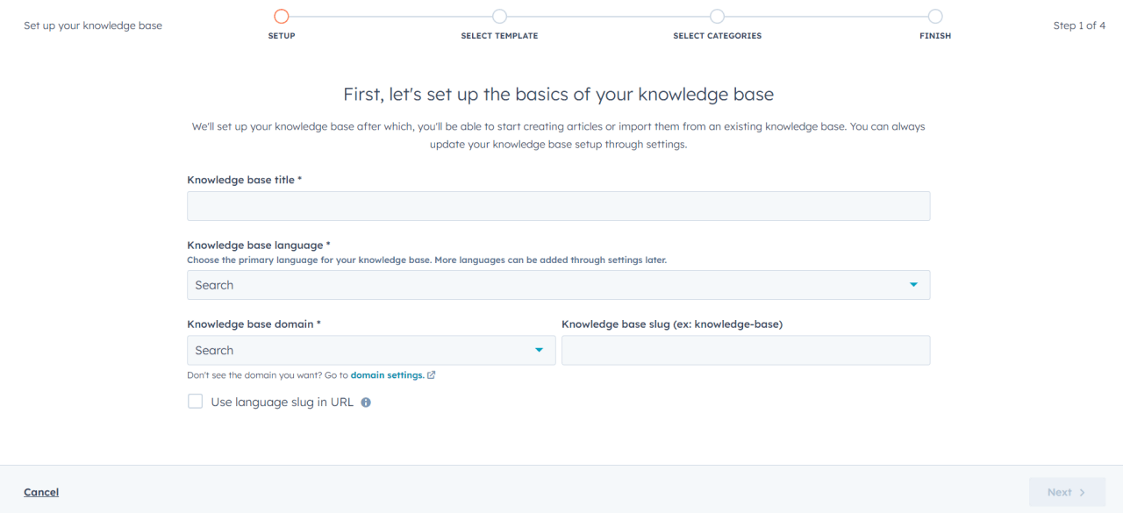Expand the language dropdown using its arrow

(913, 284)
